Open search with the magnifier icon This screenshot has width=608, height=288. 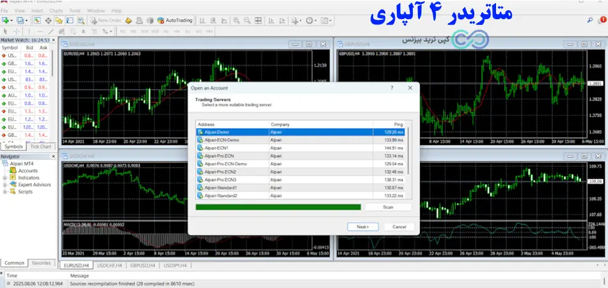click(590, 19)
